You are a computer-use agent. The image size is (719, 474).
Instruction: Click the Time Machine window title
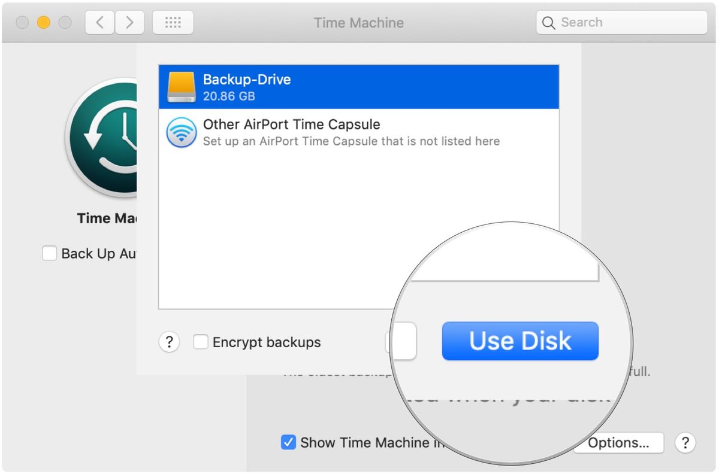[x=358, y=23]
